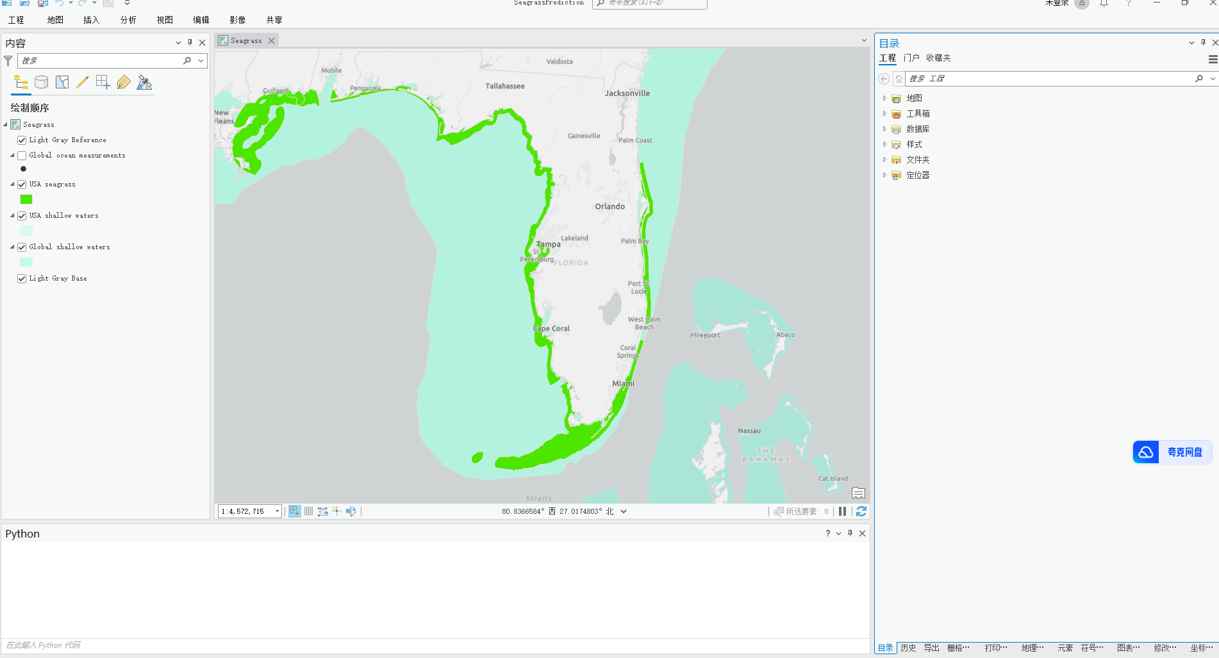This screenshot has height=658, width=1219.
Task: Switch to the 历史 tab in Catalog
Action: (908, 648)
